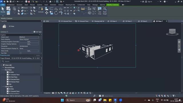Open the Detail Level Medium field

[x=29, y=37]
